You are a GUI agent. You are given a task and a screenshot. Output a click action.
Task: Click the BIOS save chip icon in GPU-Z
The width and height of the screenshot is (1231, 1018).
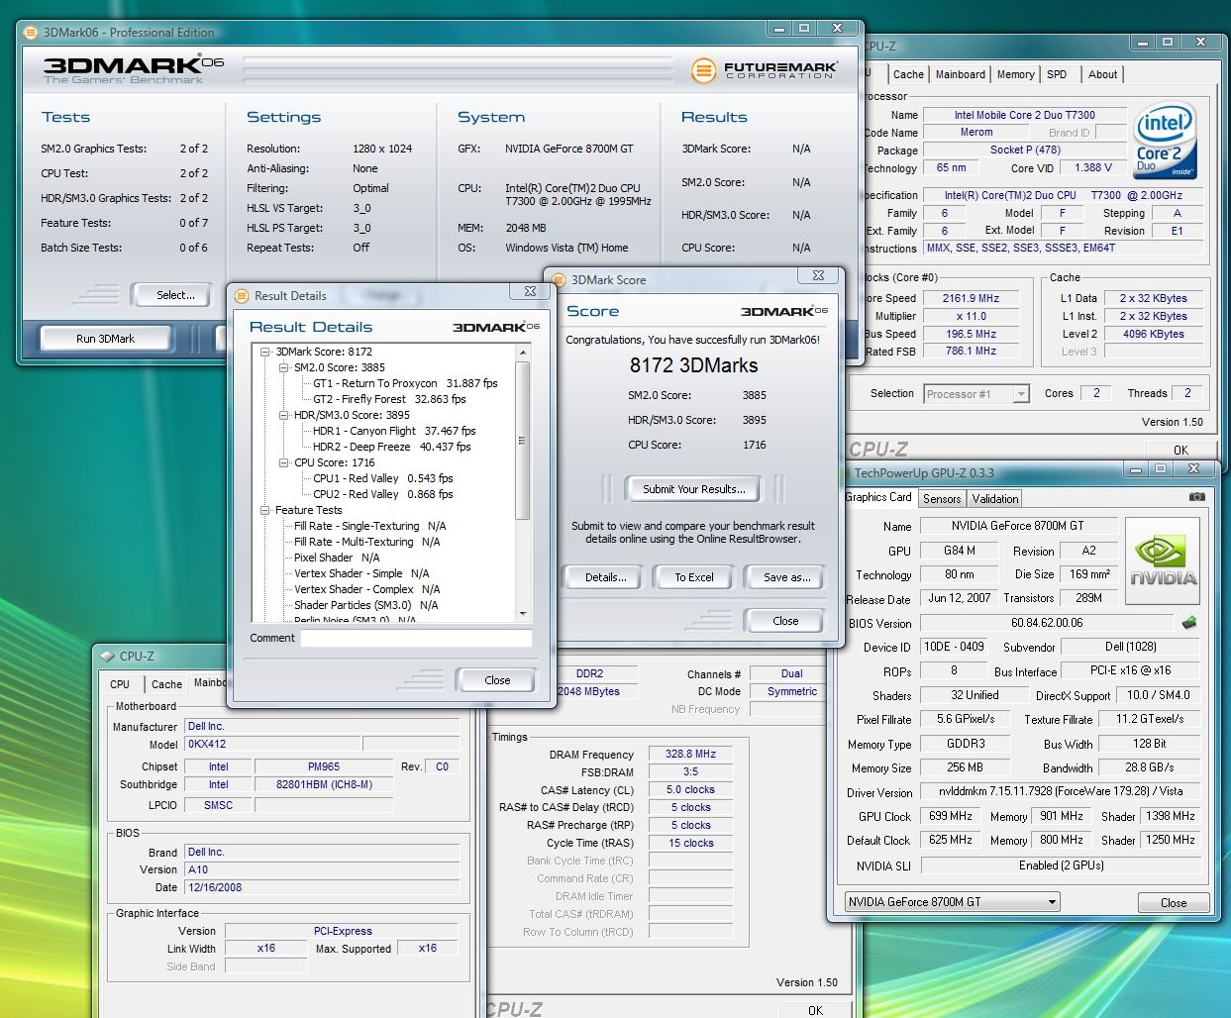[x=1189, y=623]
